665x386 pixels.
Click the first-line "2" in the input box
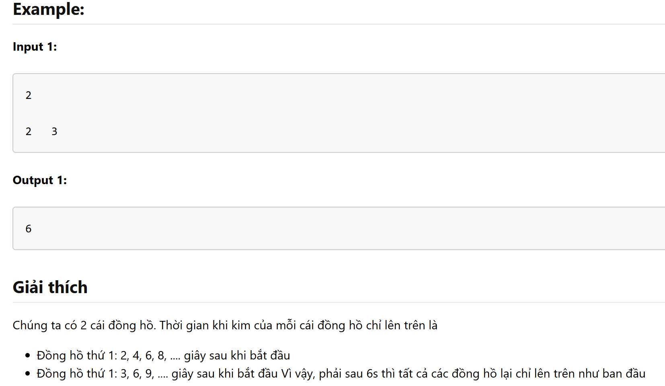pyautogui.click(x=29, y=95)
